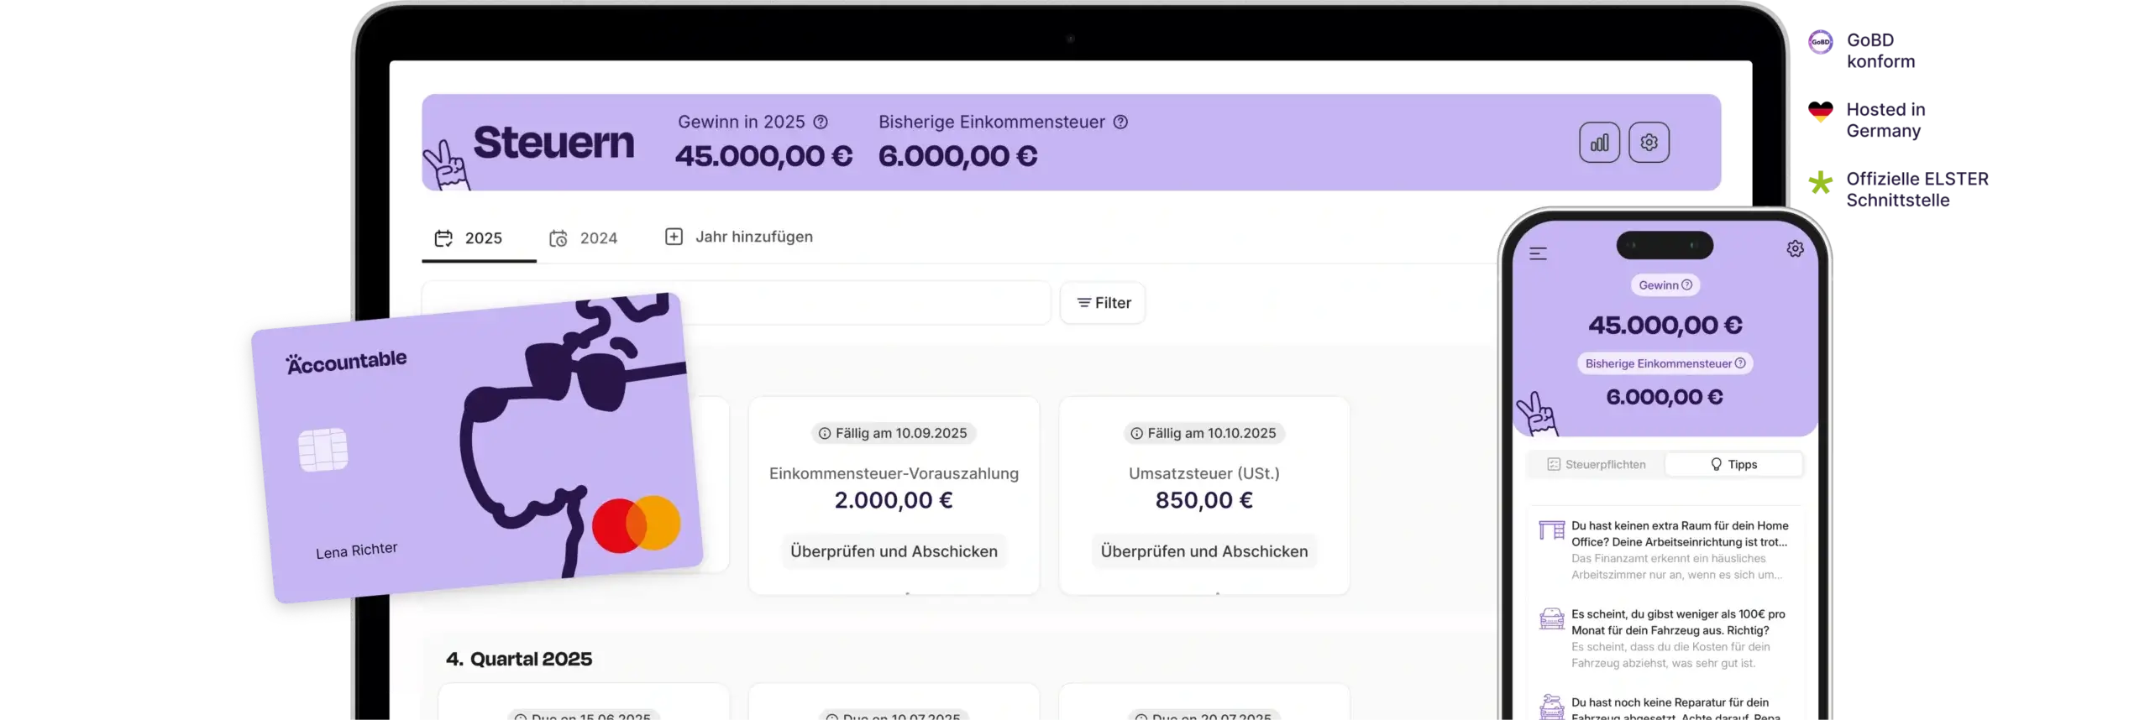Click the chip on the Accountable card

coord(322,450)
